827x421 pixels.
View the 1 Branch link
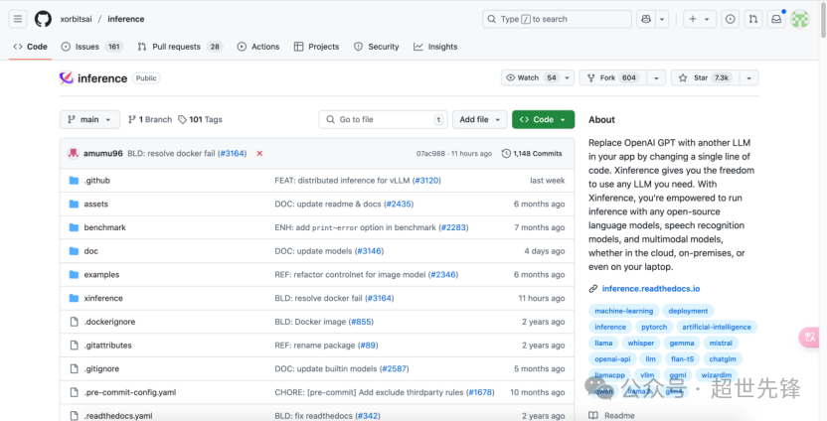(150, 119)
